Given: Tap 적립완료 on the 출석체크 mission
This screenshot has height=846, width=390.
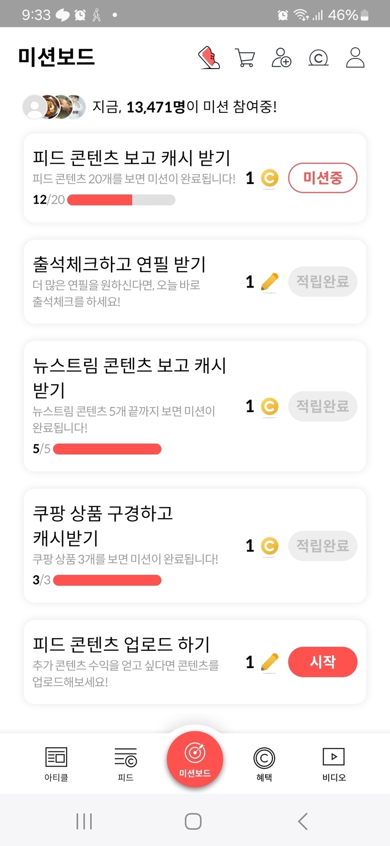Looking at the screenshot, I should [322, 282].
